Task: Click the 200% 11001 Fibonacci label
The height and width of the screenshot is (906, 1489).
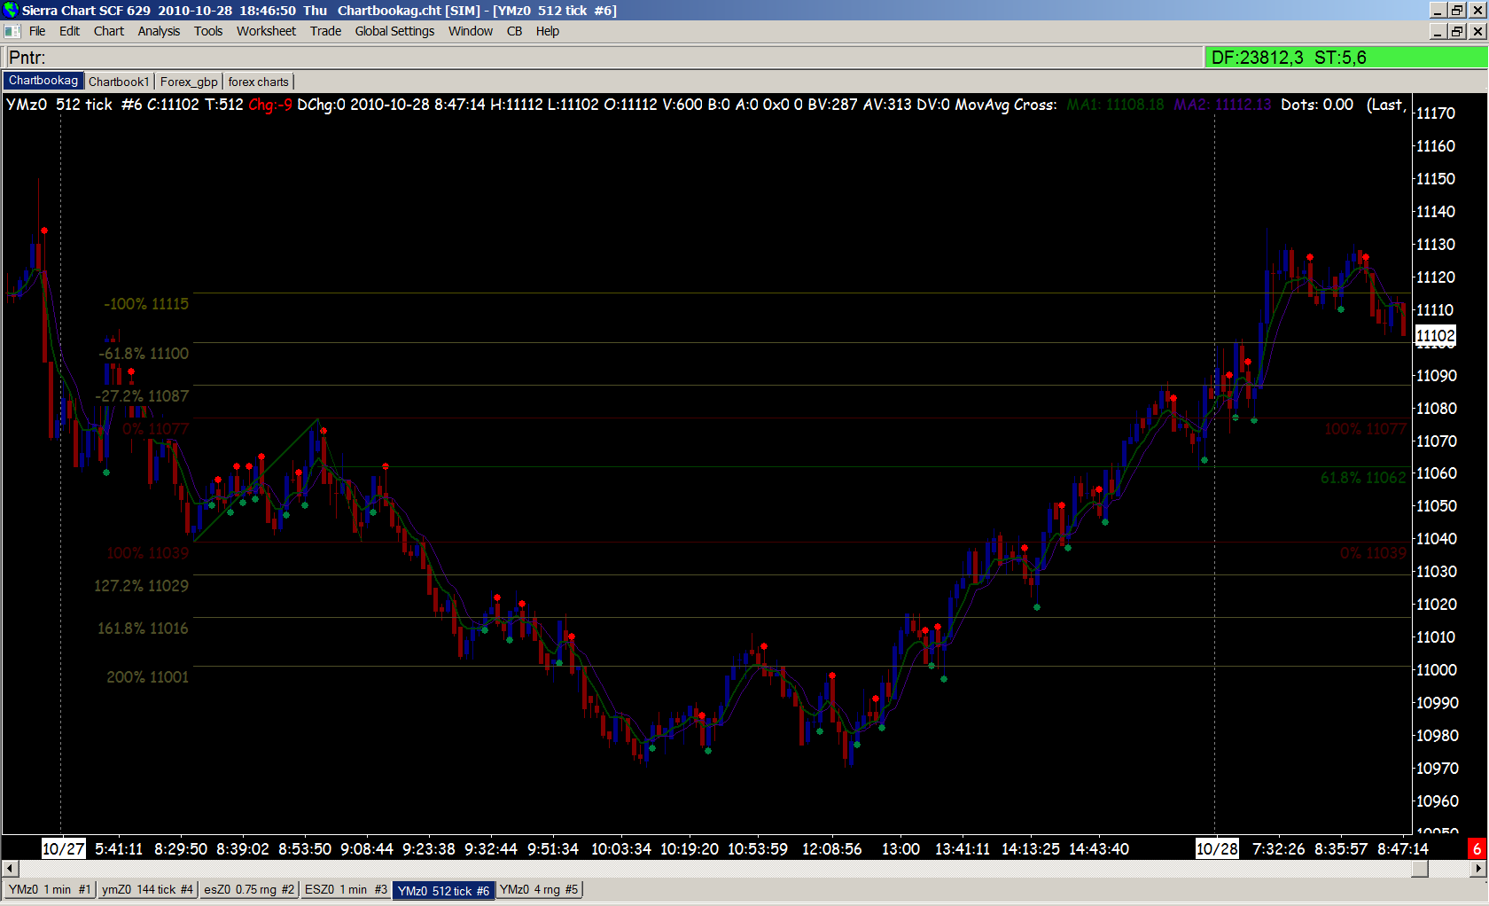Action: [x=148, y=677]
